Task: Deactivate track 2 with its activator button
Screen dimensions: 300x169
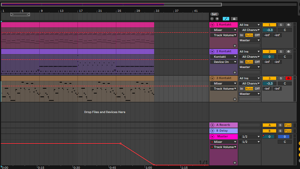Action: [x=269, y=51]
